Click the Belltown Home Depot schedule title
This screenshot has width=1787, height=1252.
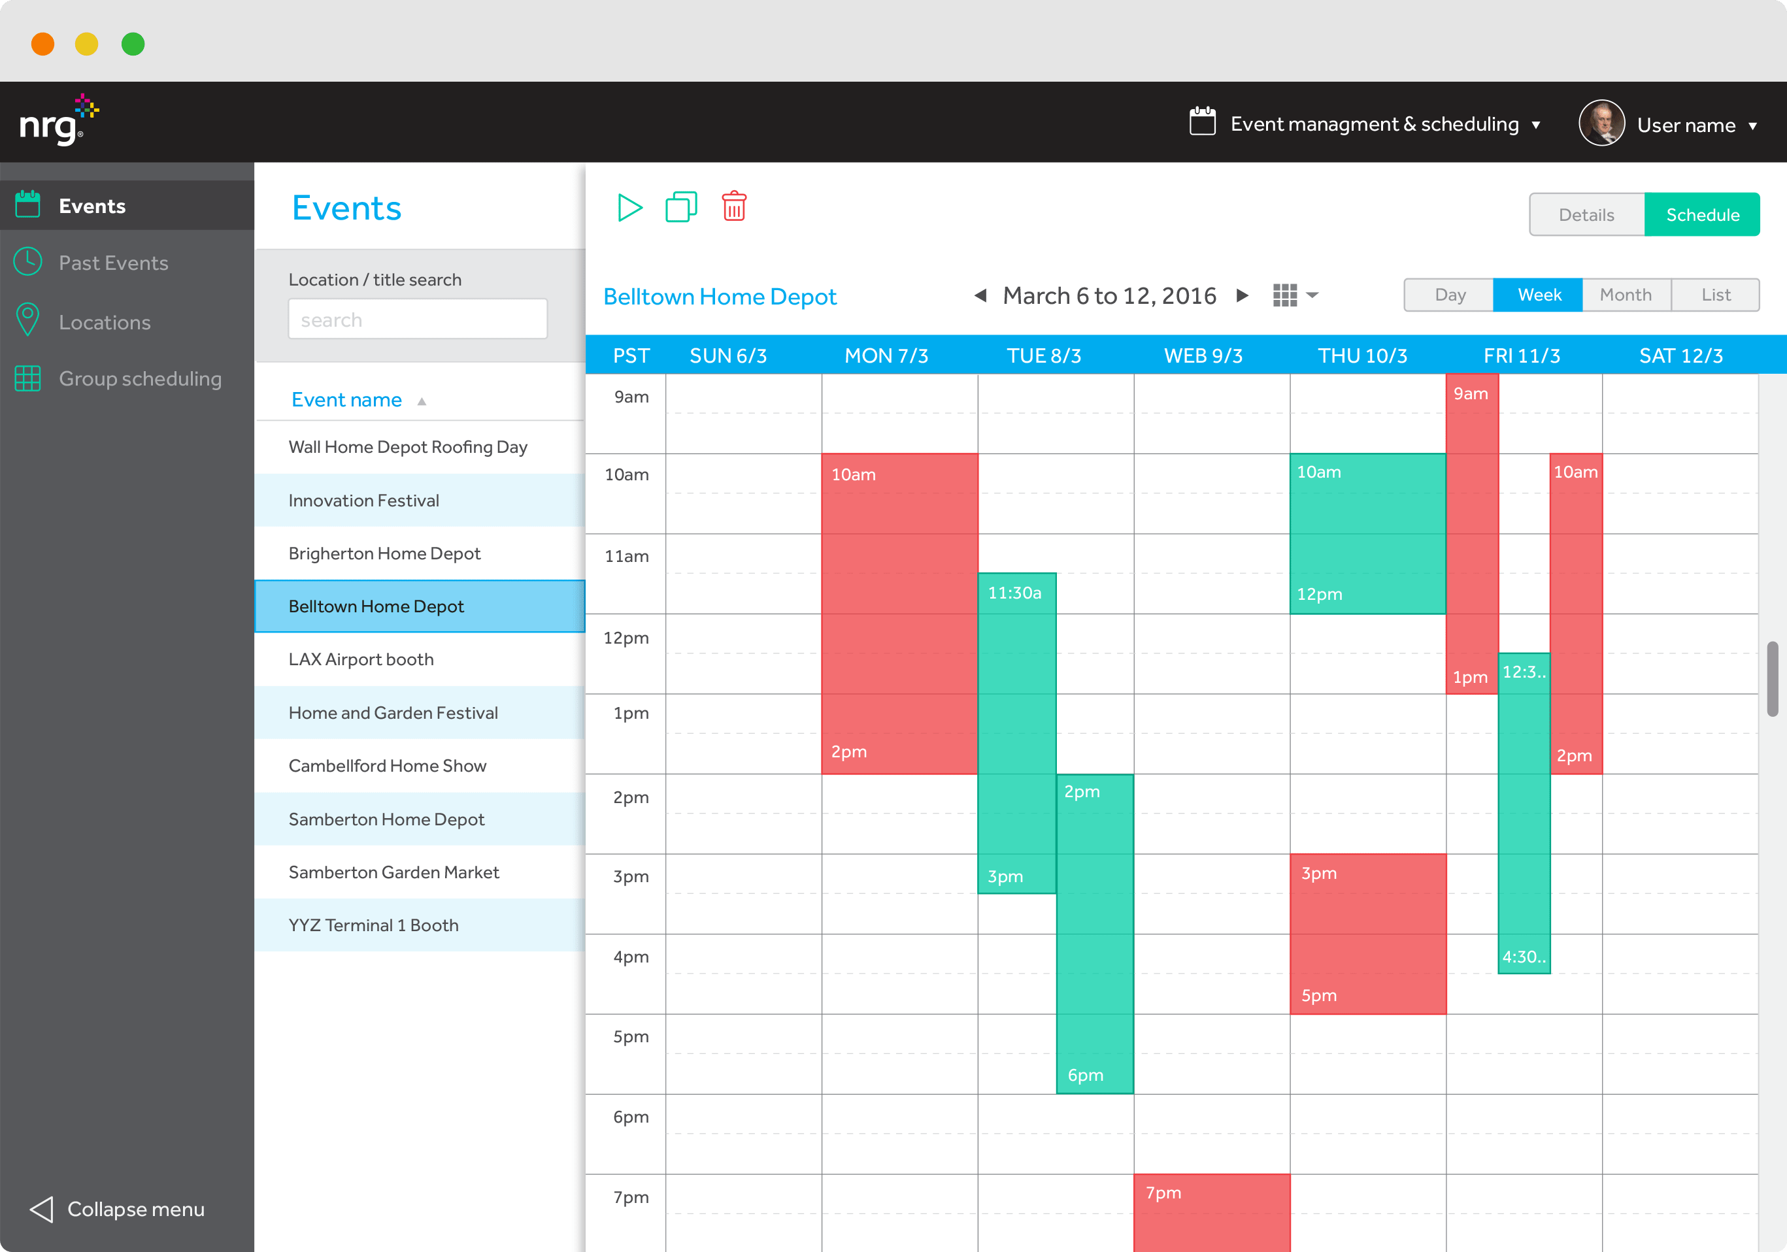coord(720,297)
